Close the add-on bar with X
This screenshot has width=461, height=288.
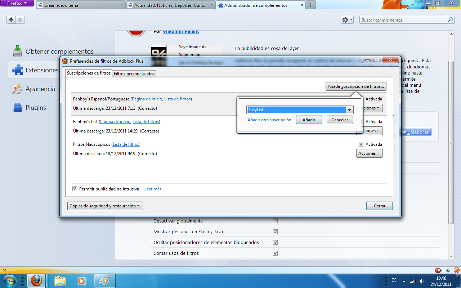(x=4, y=270)
